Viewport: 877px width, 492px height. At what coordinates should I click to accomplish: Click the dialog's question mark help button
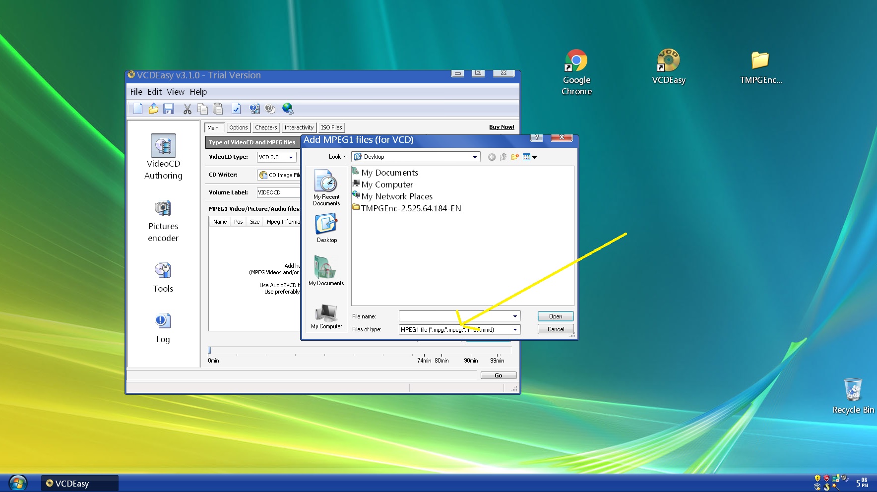click(536, 137)
